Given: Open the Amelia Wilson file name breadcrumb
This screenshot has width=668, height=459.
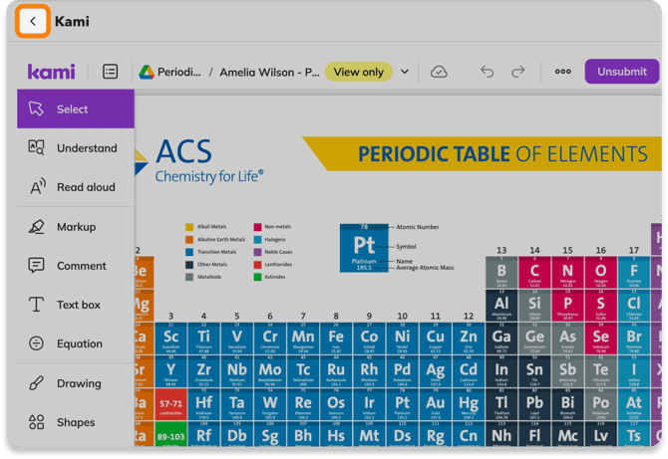Looking at the screenshot, I should point(269,73).
